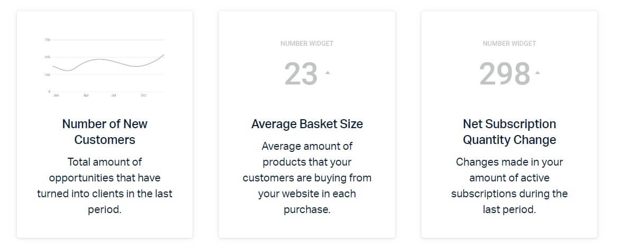Click the 75k gridline label on chart
The image size is (621, 250).
coord(47,40)
